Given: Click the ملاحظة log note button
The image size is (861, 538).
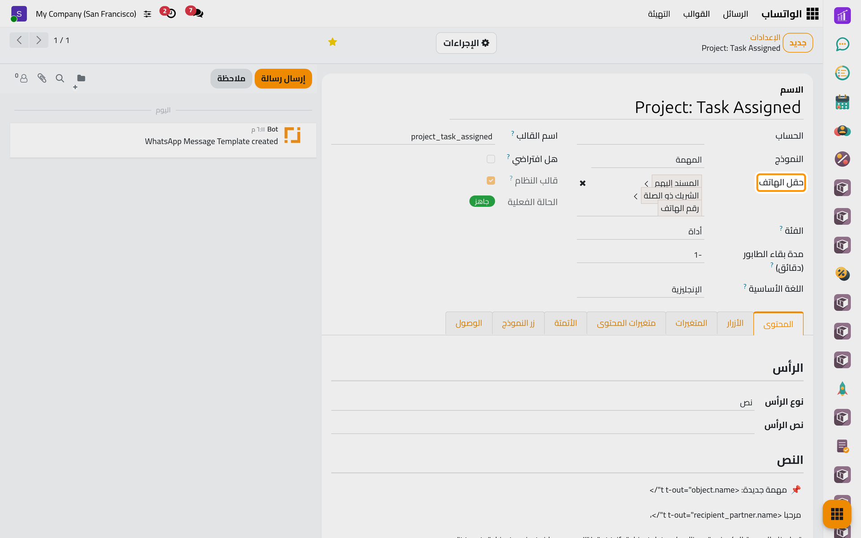Looking at the screenshot, I should point(231,78).
